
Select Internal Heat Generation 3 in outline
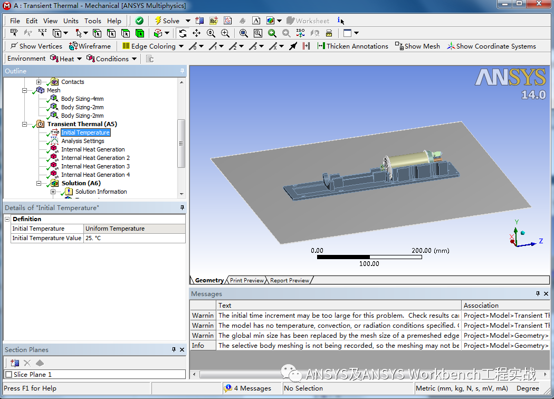click(x=95, y=166)
